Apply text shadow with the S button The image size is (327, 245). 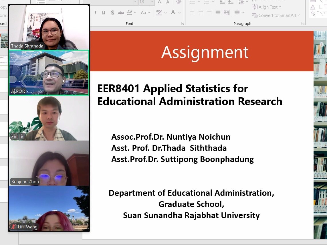pos(112,13)
